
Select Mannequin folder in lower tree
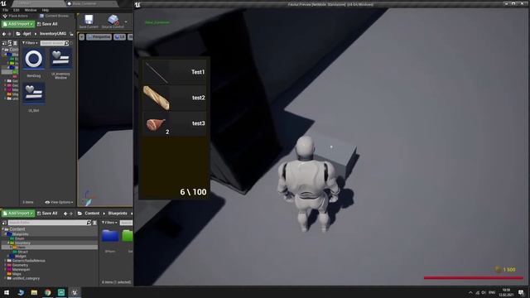tap(18, 269)
